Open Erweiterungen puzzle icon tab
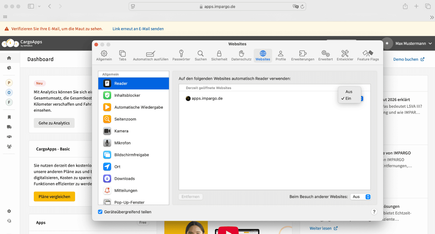This screenshot has height=234, width=435. pyautogui.click(x=303, y=56)
